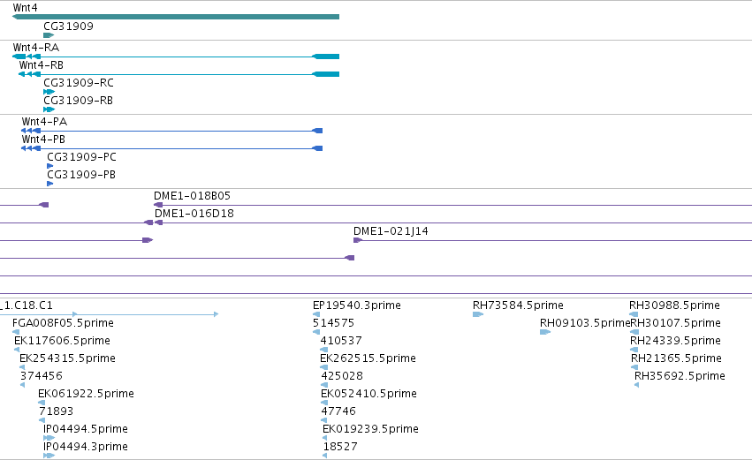Viewport: 752px width, 460px height.
Task: Click the RH09103.5prime EST label
Action: 585,323
